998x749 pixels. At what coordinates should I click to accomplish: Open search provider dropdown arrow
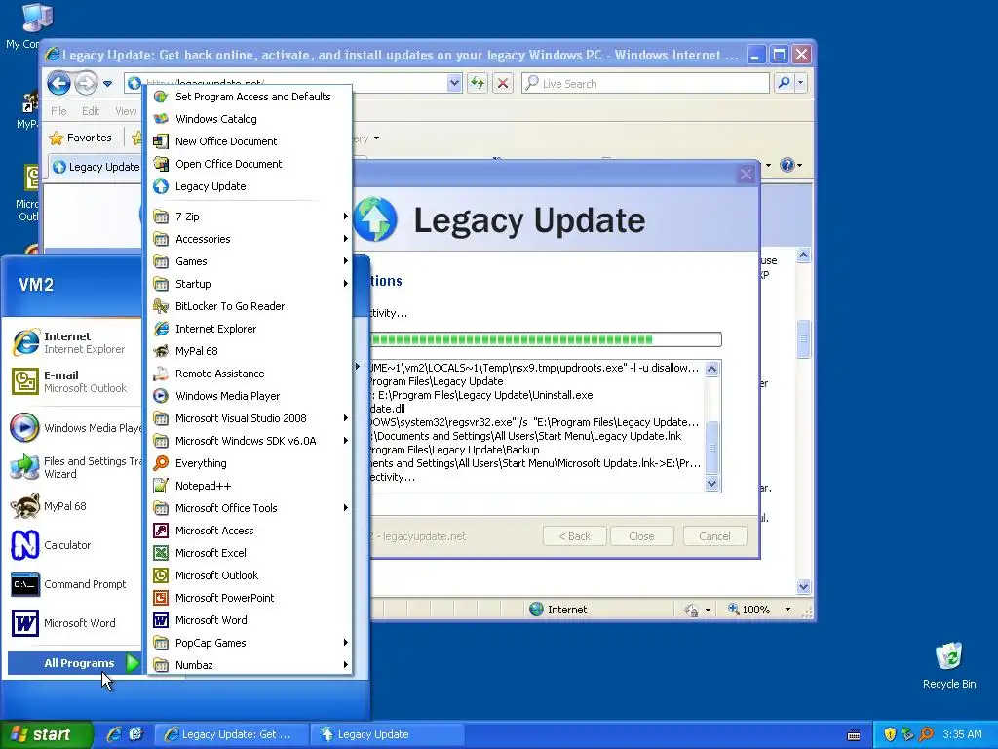pyautogui.click(x=801, y=83)
